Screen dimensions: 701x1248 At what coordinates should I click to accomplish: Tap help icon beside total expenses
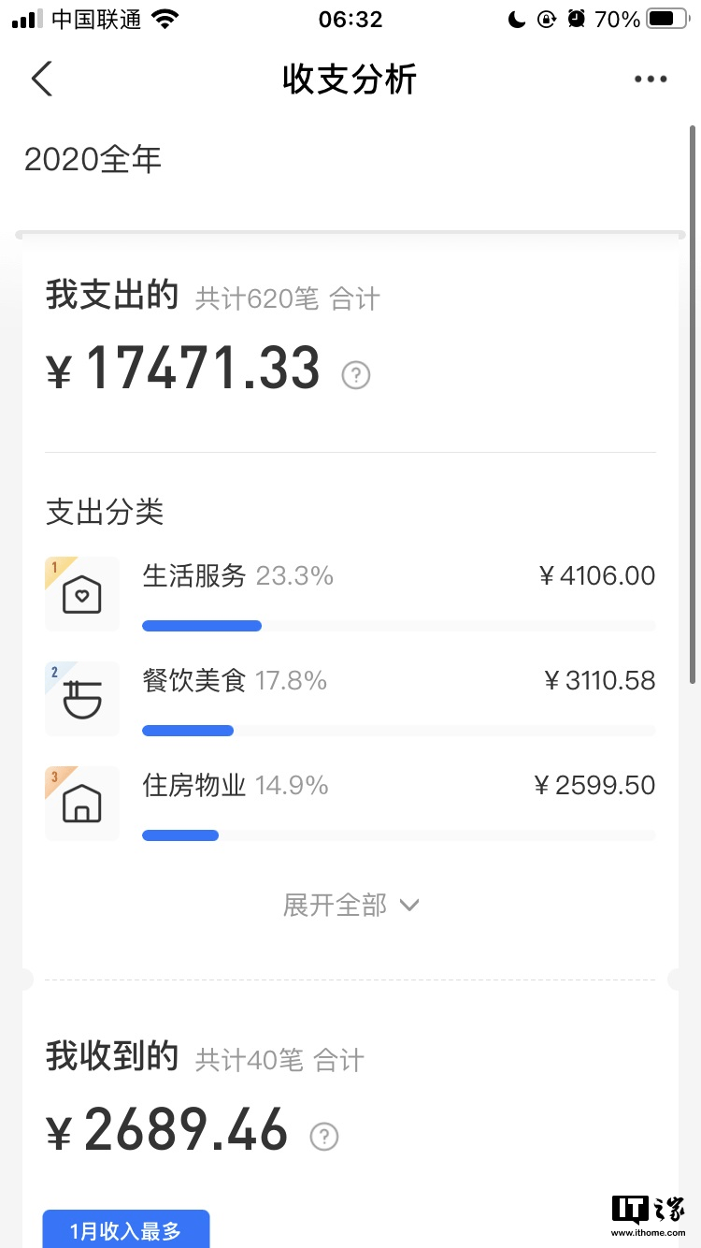tap(356, 375)
